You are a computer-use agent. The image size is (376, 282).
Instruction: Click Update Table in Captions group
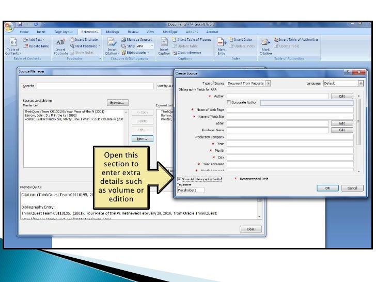pyautogui.click(x=185, y=46)
